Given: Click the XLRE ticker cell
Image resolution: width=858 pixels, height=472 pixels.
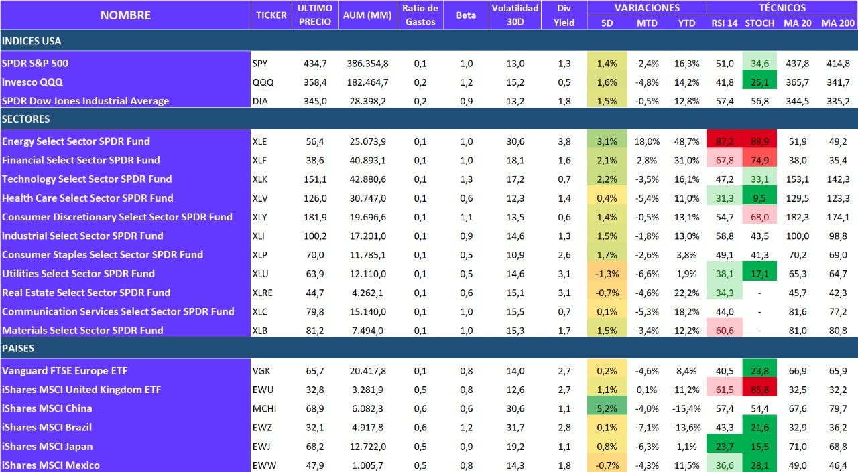Looking at the screenshot, I should 271,292.
